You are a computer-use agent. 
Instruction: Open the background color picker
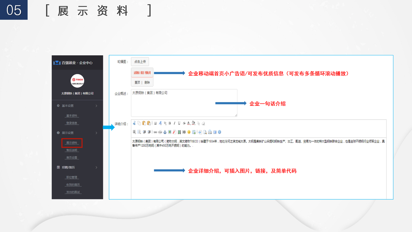point(193,123)
